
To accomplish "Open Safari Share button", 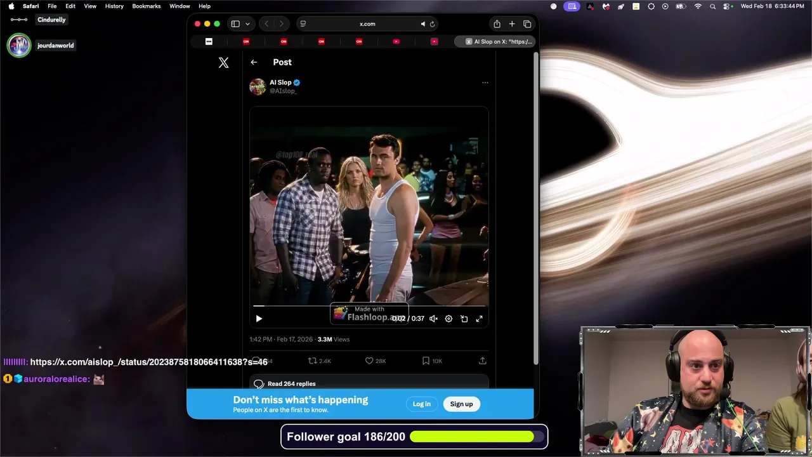I will click(497, 24).
